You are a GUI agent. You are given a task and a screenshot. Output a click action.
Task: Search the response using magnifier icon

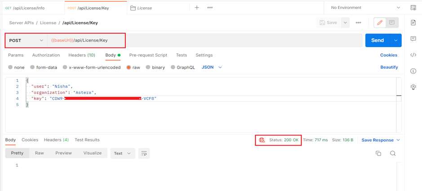[393, 153]
